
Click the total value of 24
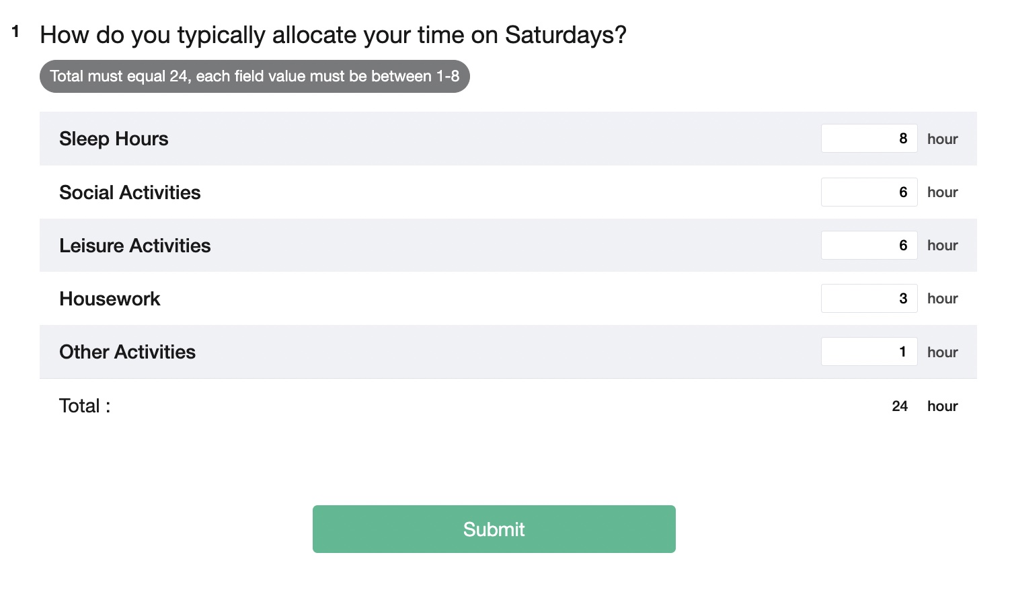coord(900,406)
